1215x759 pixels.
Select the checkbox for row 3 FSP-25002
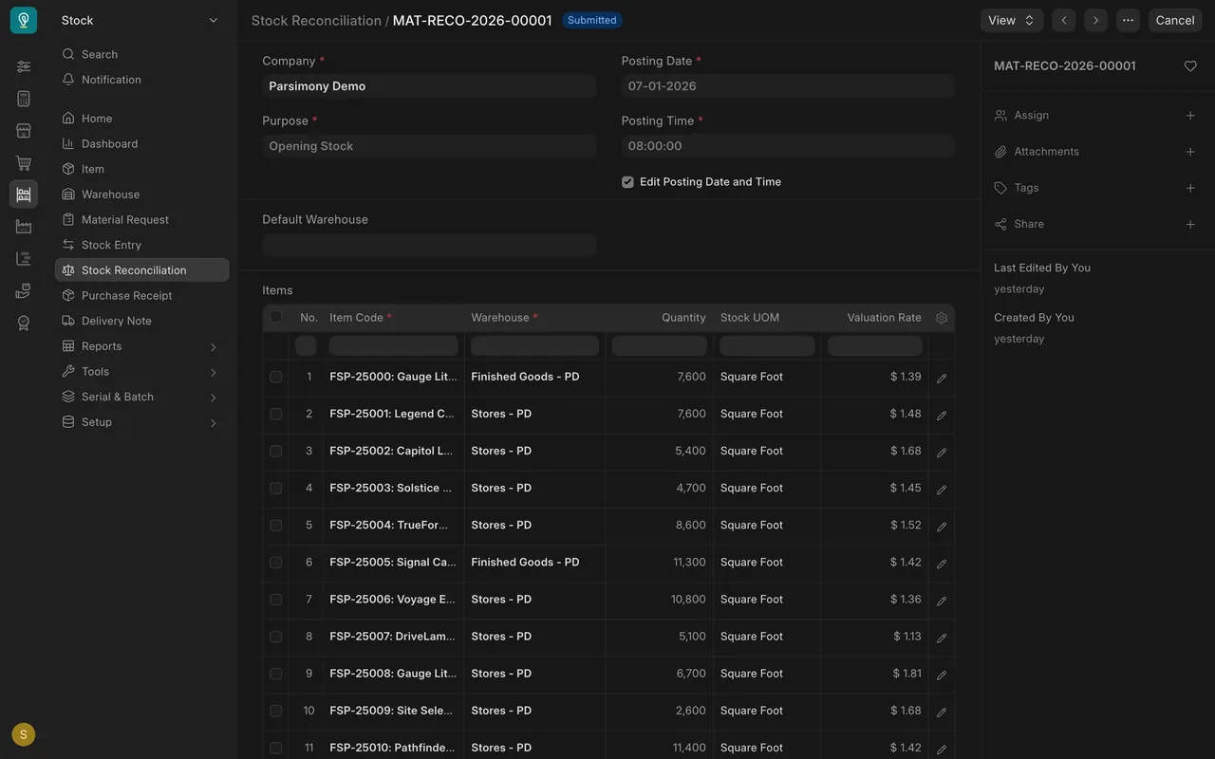click(276, 451)
